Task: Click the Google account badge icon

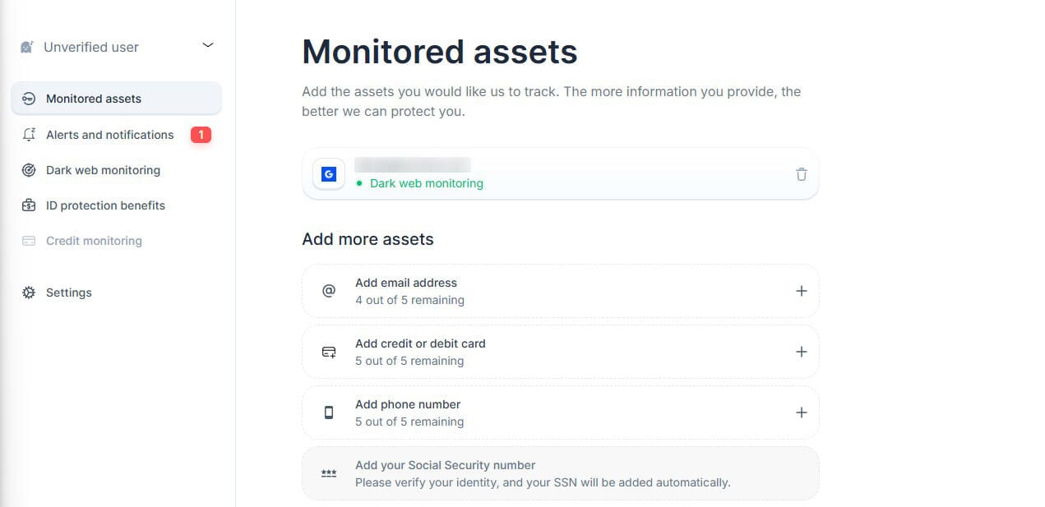Action: (x=328, y=173)
